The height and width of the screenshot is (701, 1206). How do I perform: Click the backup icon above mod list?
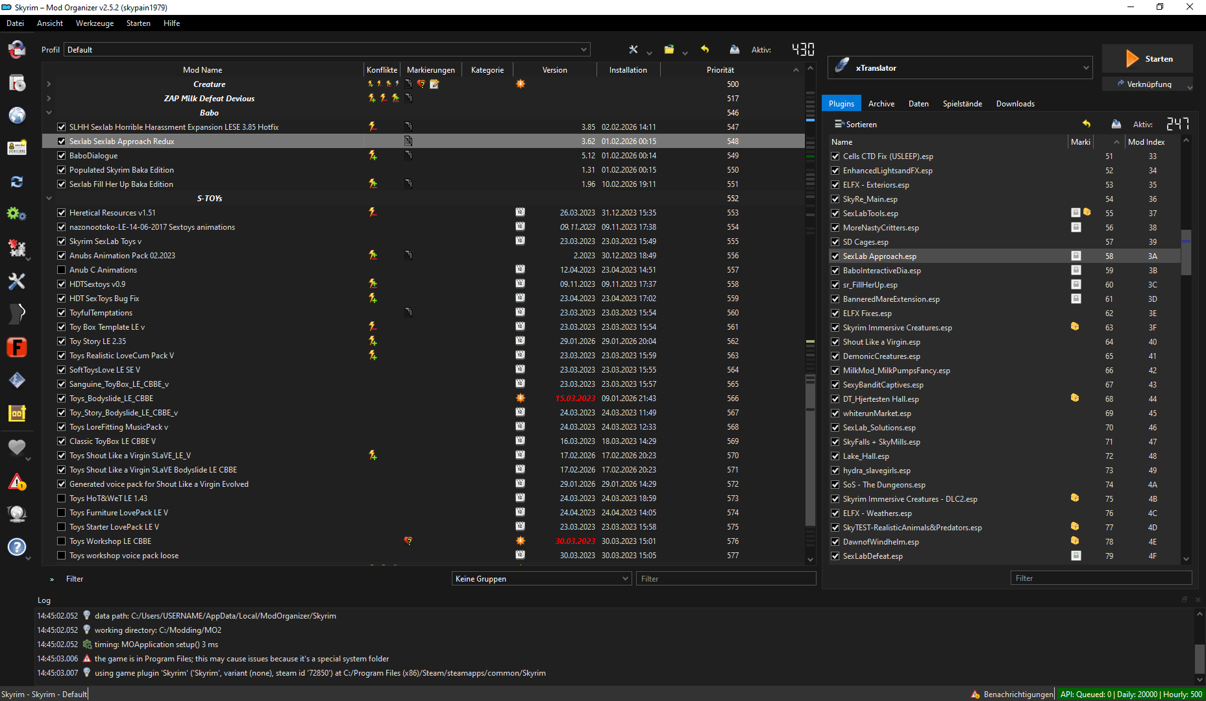734,49
